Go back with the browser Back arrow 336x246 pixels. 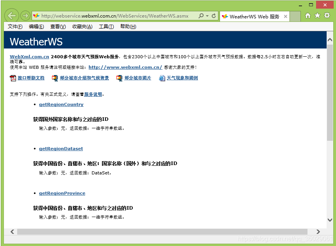click(x=12, y=15)
